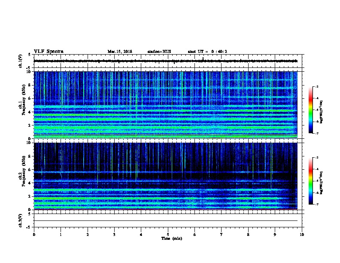Click time axis tick label "0"
The width and height of the screenshot is (340, 263).
pos(34,235)
